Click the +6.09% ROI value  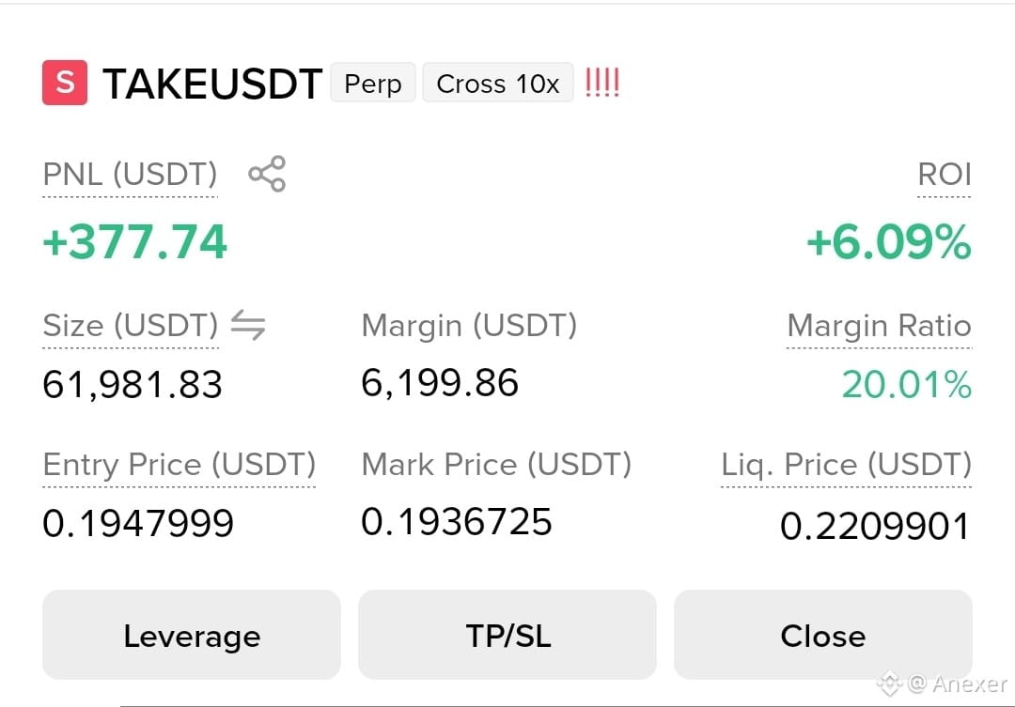point(889,242)
